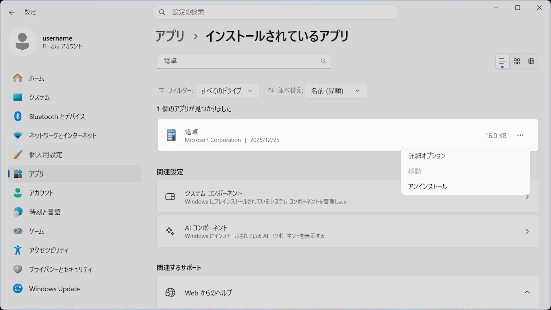Go to ゲーム settings
The image size is (551, 310).
point(75,231)
